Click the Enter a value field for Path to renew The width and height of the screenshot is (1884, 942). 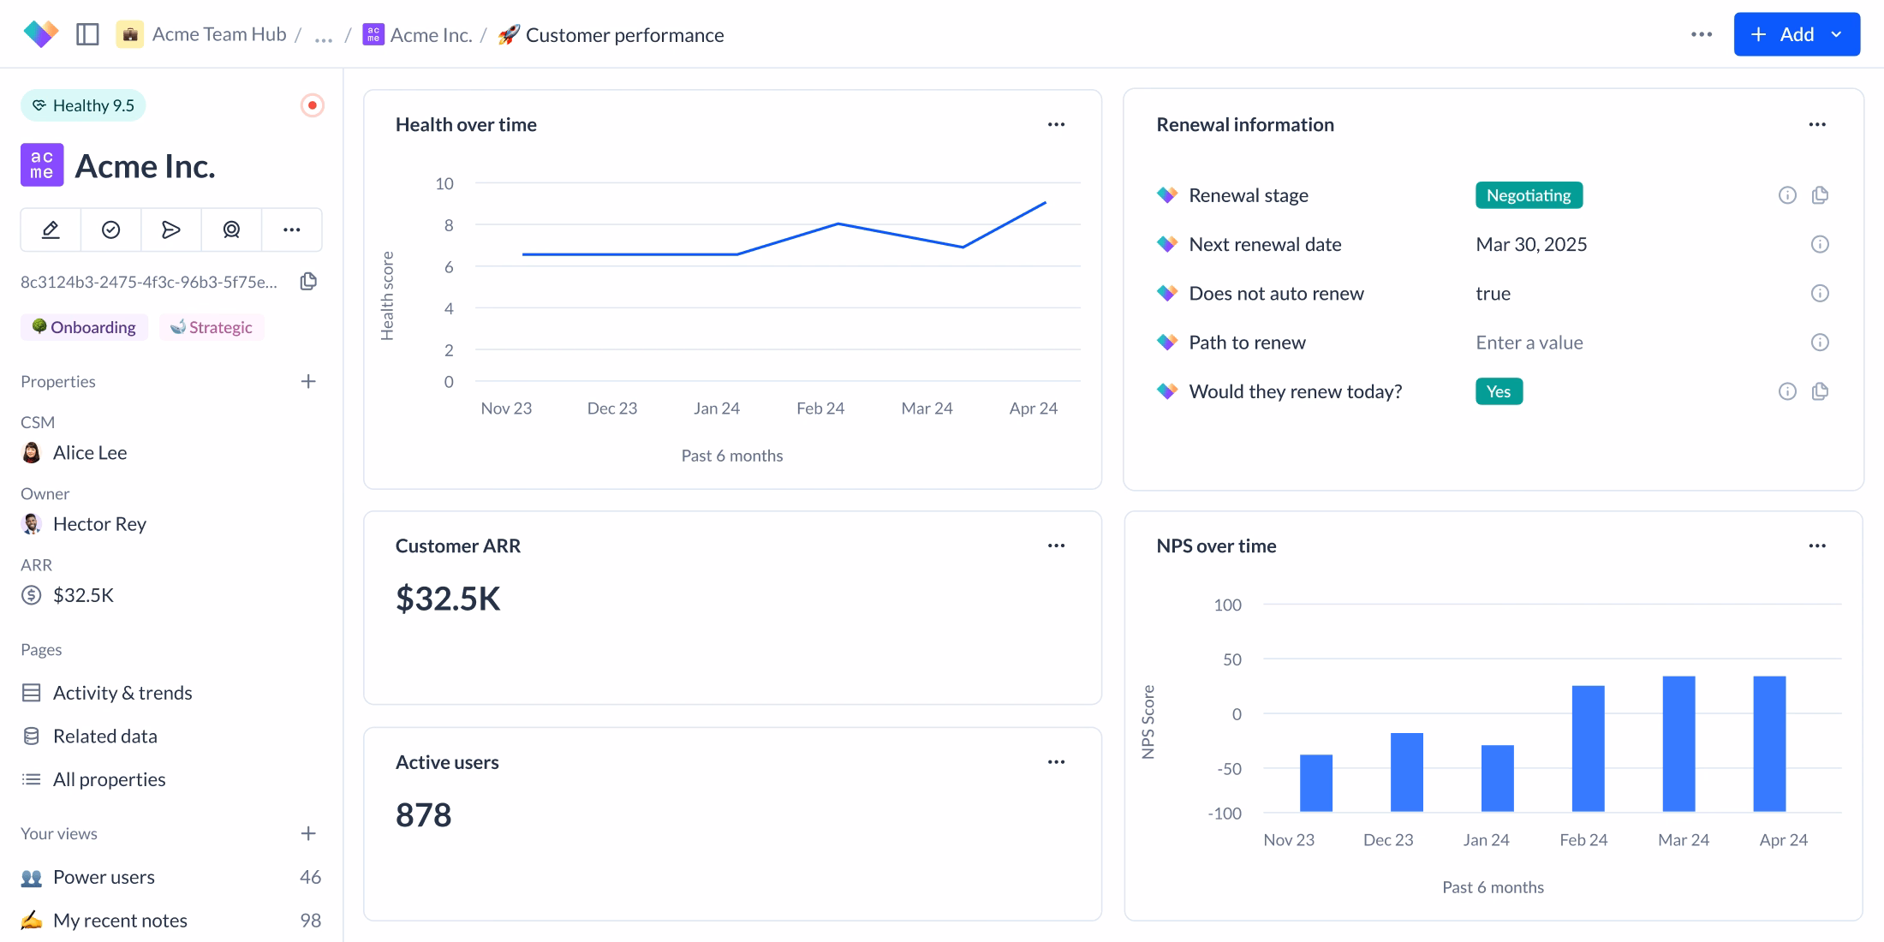tap(1529, 342)
